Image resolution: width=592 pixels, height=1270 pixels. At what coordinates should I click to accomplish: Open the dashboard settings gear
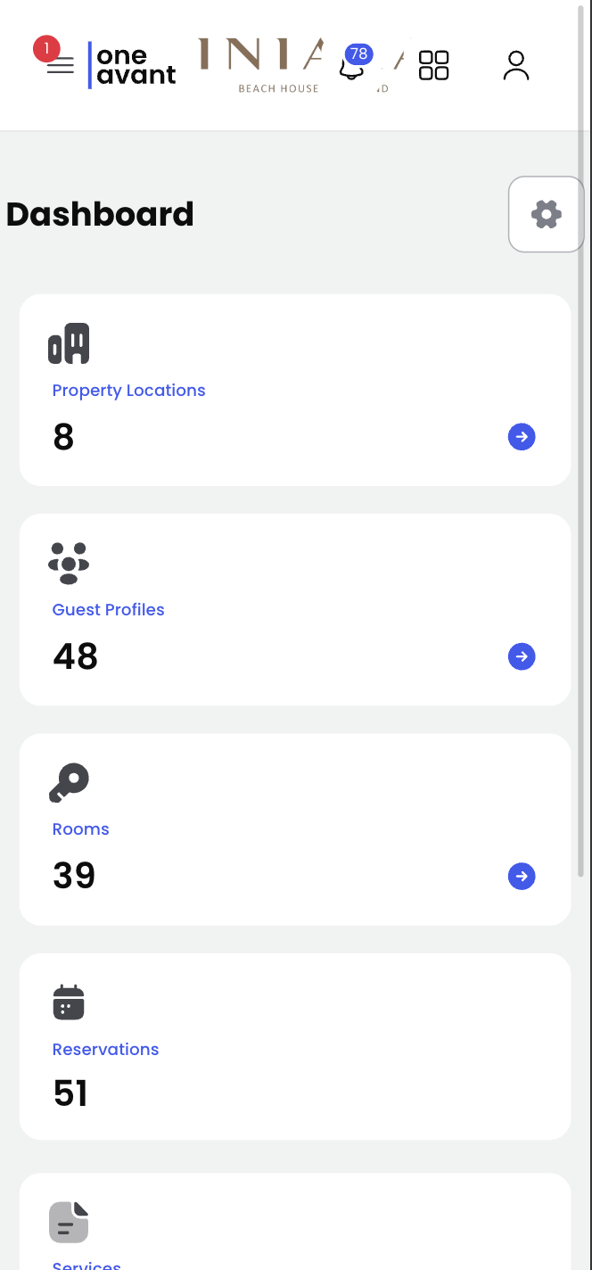(x=547, y=213)
